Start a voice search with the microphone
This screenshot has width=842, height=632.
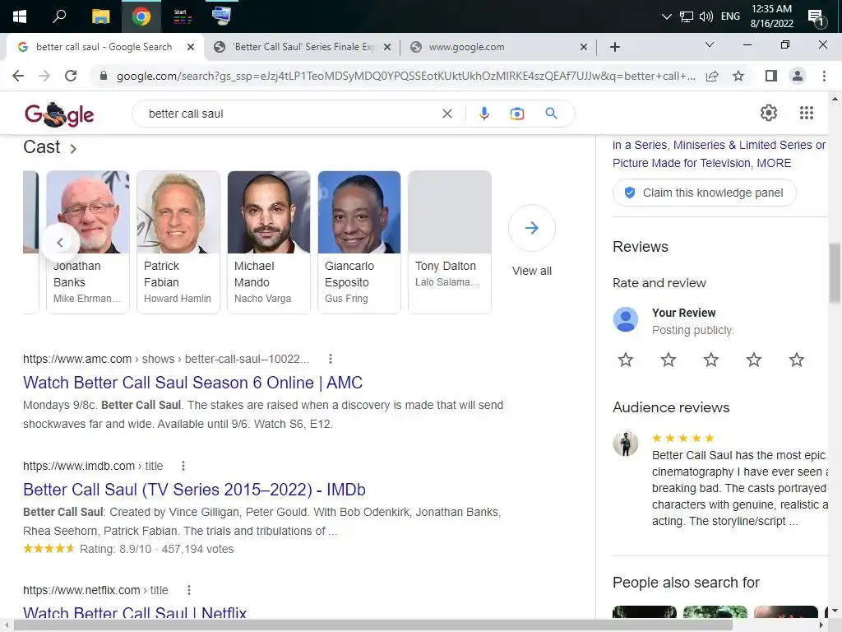click(483, 114)
